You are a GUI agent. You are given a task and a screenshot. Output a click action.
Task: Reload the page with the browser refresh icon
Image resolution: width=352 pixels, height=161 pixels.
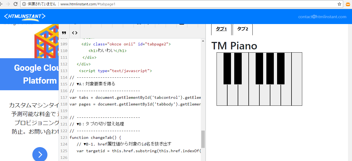(16, 4)
